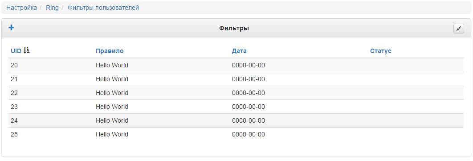Click Hello World rule in row 23
The image size is (473, 161).
coord(112,107)
